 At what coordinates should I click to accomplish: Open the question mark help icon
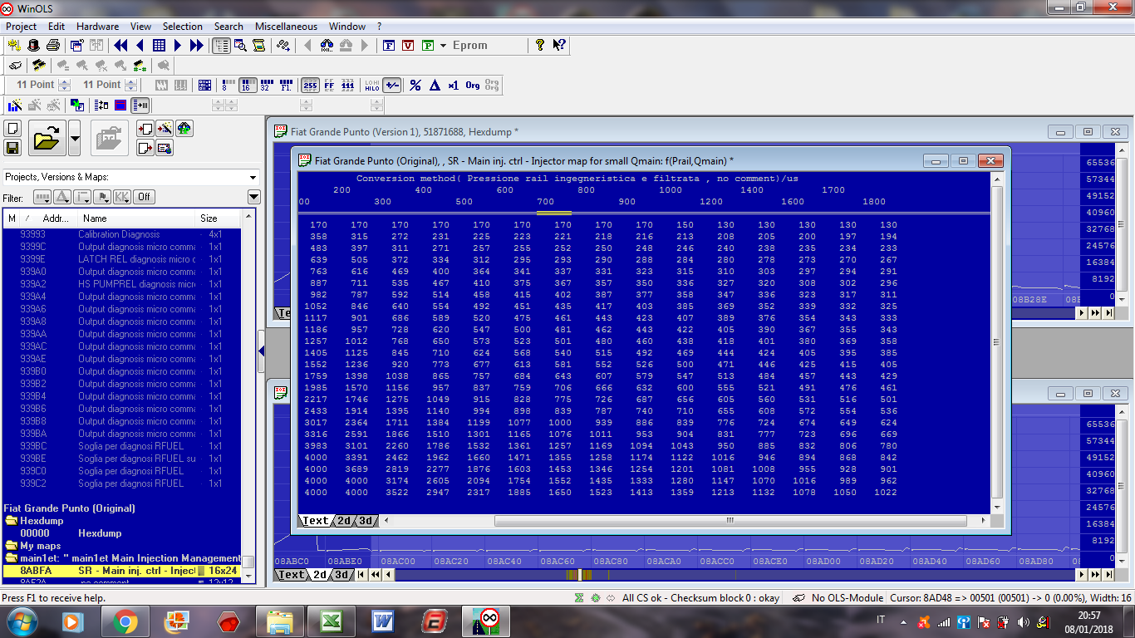point(540,46)
